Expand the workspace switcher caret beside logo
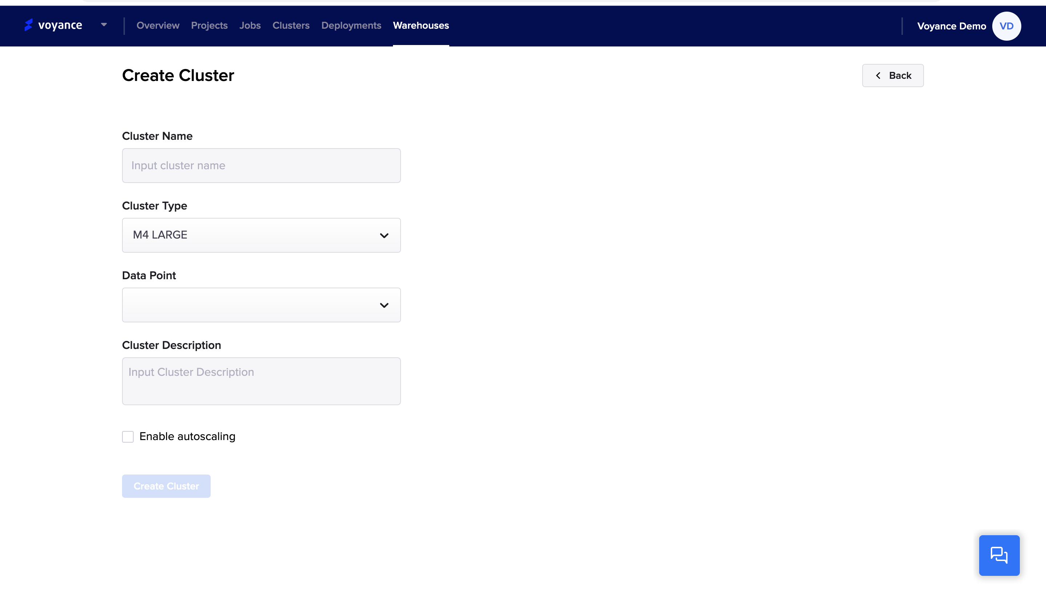Viewport: 1046px width, 602px height. (x=104, y=25)
